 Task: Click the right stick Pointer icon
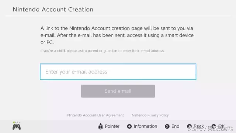click(101, 126)
